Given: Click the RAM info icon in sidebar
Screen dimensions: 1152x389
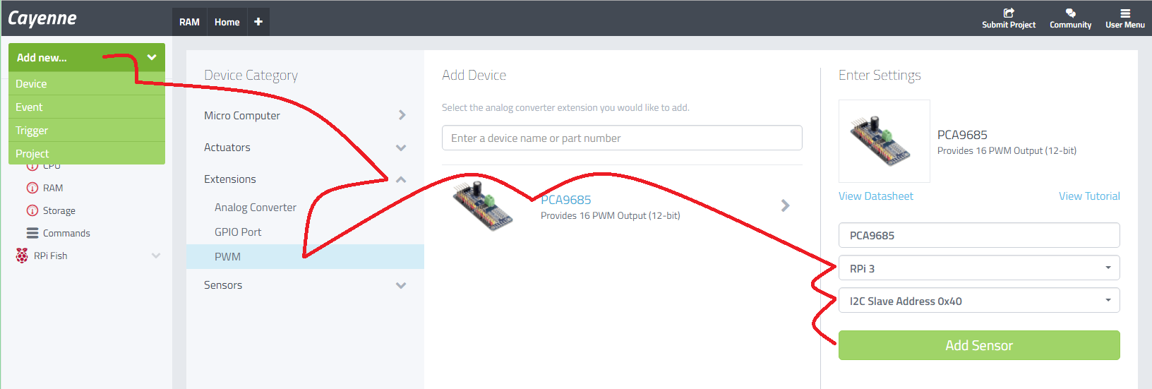Looking at the screenshot, I should pos(32,188).
